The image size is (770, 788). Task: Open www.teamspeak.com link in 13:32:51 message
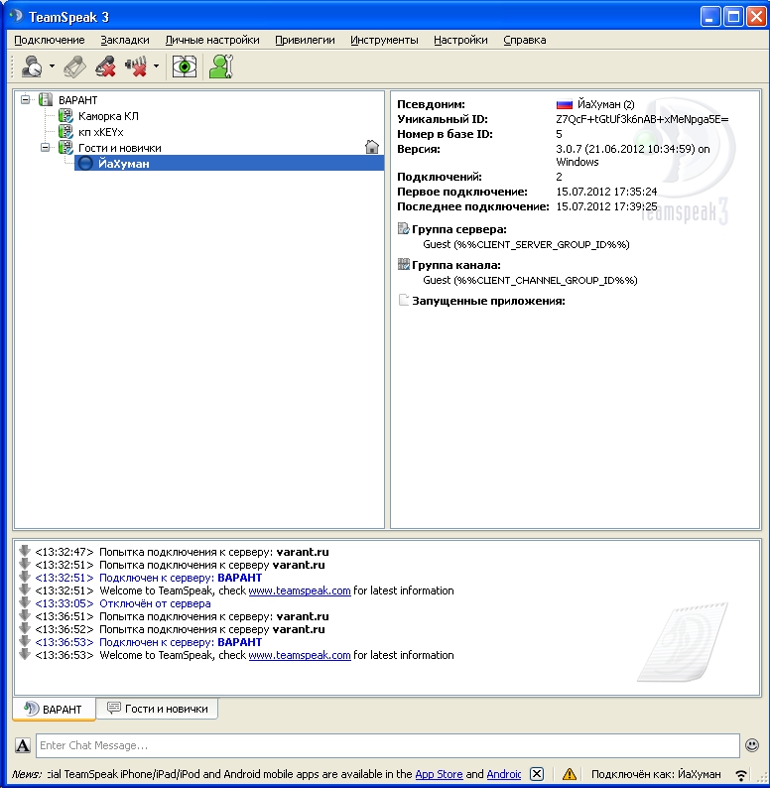click(300, 591)
